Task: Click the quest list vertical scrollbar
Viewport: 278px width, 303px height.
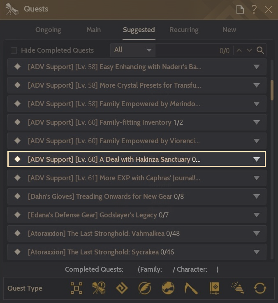Action: point(272,90)
